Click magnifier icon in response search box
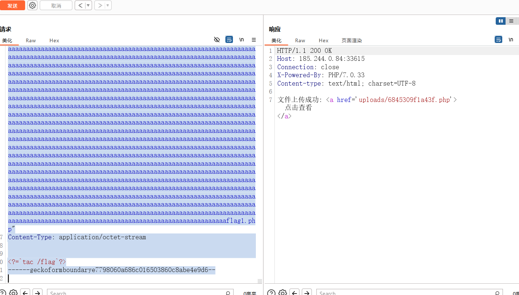 498,293
